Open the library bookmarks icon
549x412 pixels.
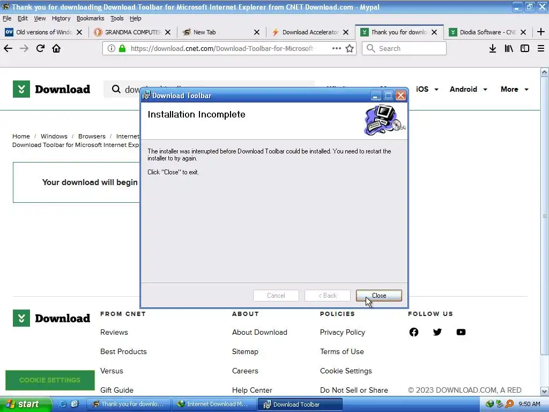[x=509, y=48]
